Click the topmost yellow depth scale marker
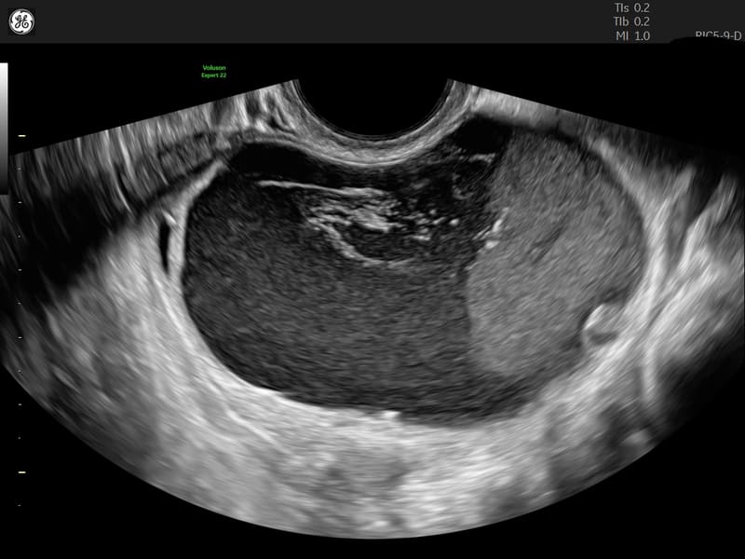This screenshot has height=559, width=745. click(x=21, y=136)
